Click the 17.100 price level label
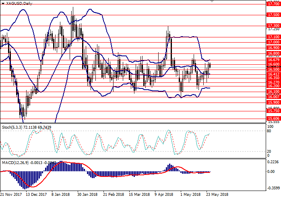The height and width of the screenshot is (197, 281). pyautogui.click(x=273, y=37)
